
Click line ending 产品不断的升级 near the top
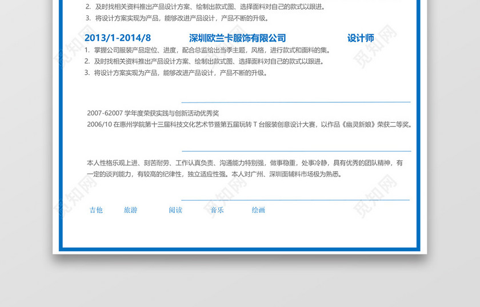[x=177, y=18]
